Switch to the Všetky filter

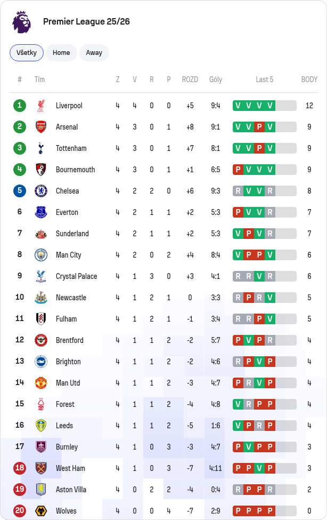(x=27, y=53)
